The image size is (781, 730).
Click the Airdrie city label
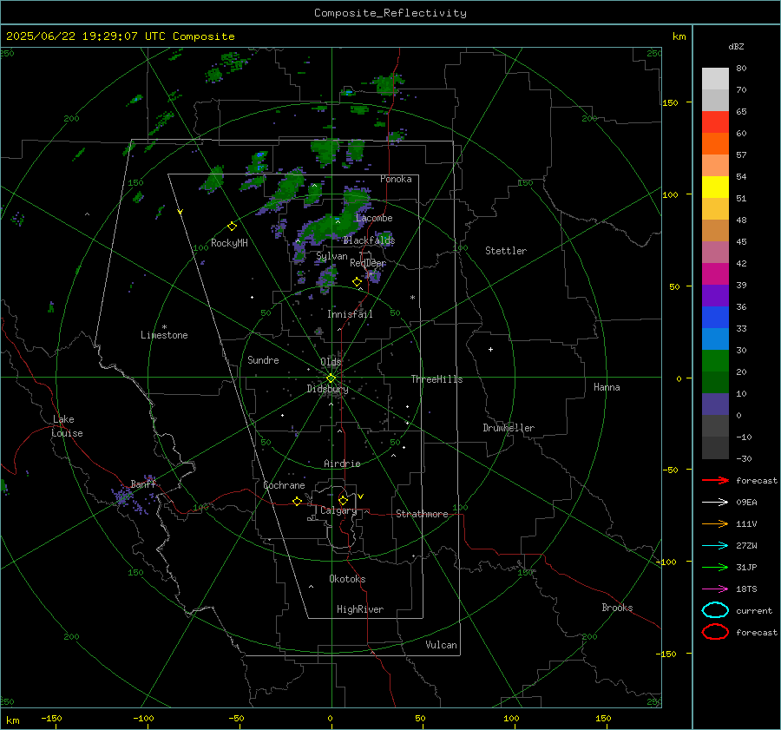coord(342,464)
